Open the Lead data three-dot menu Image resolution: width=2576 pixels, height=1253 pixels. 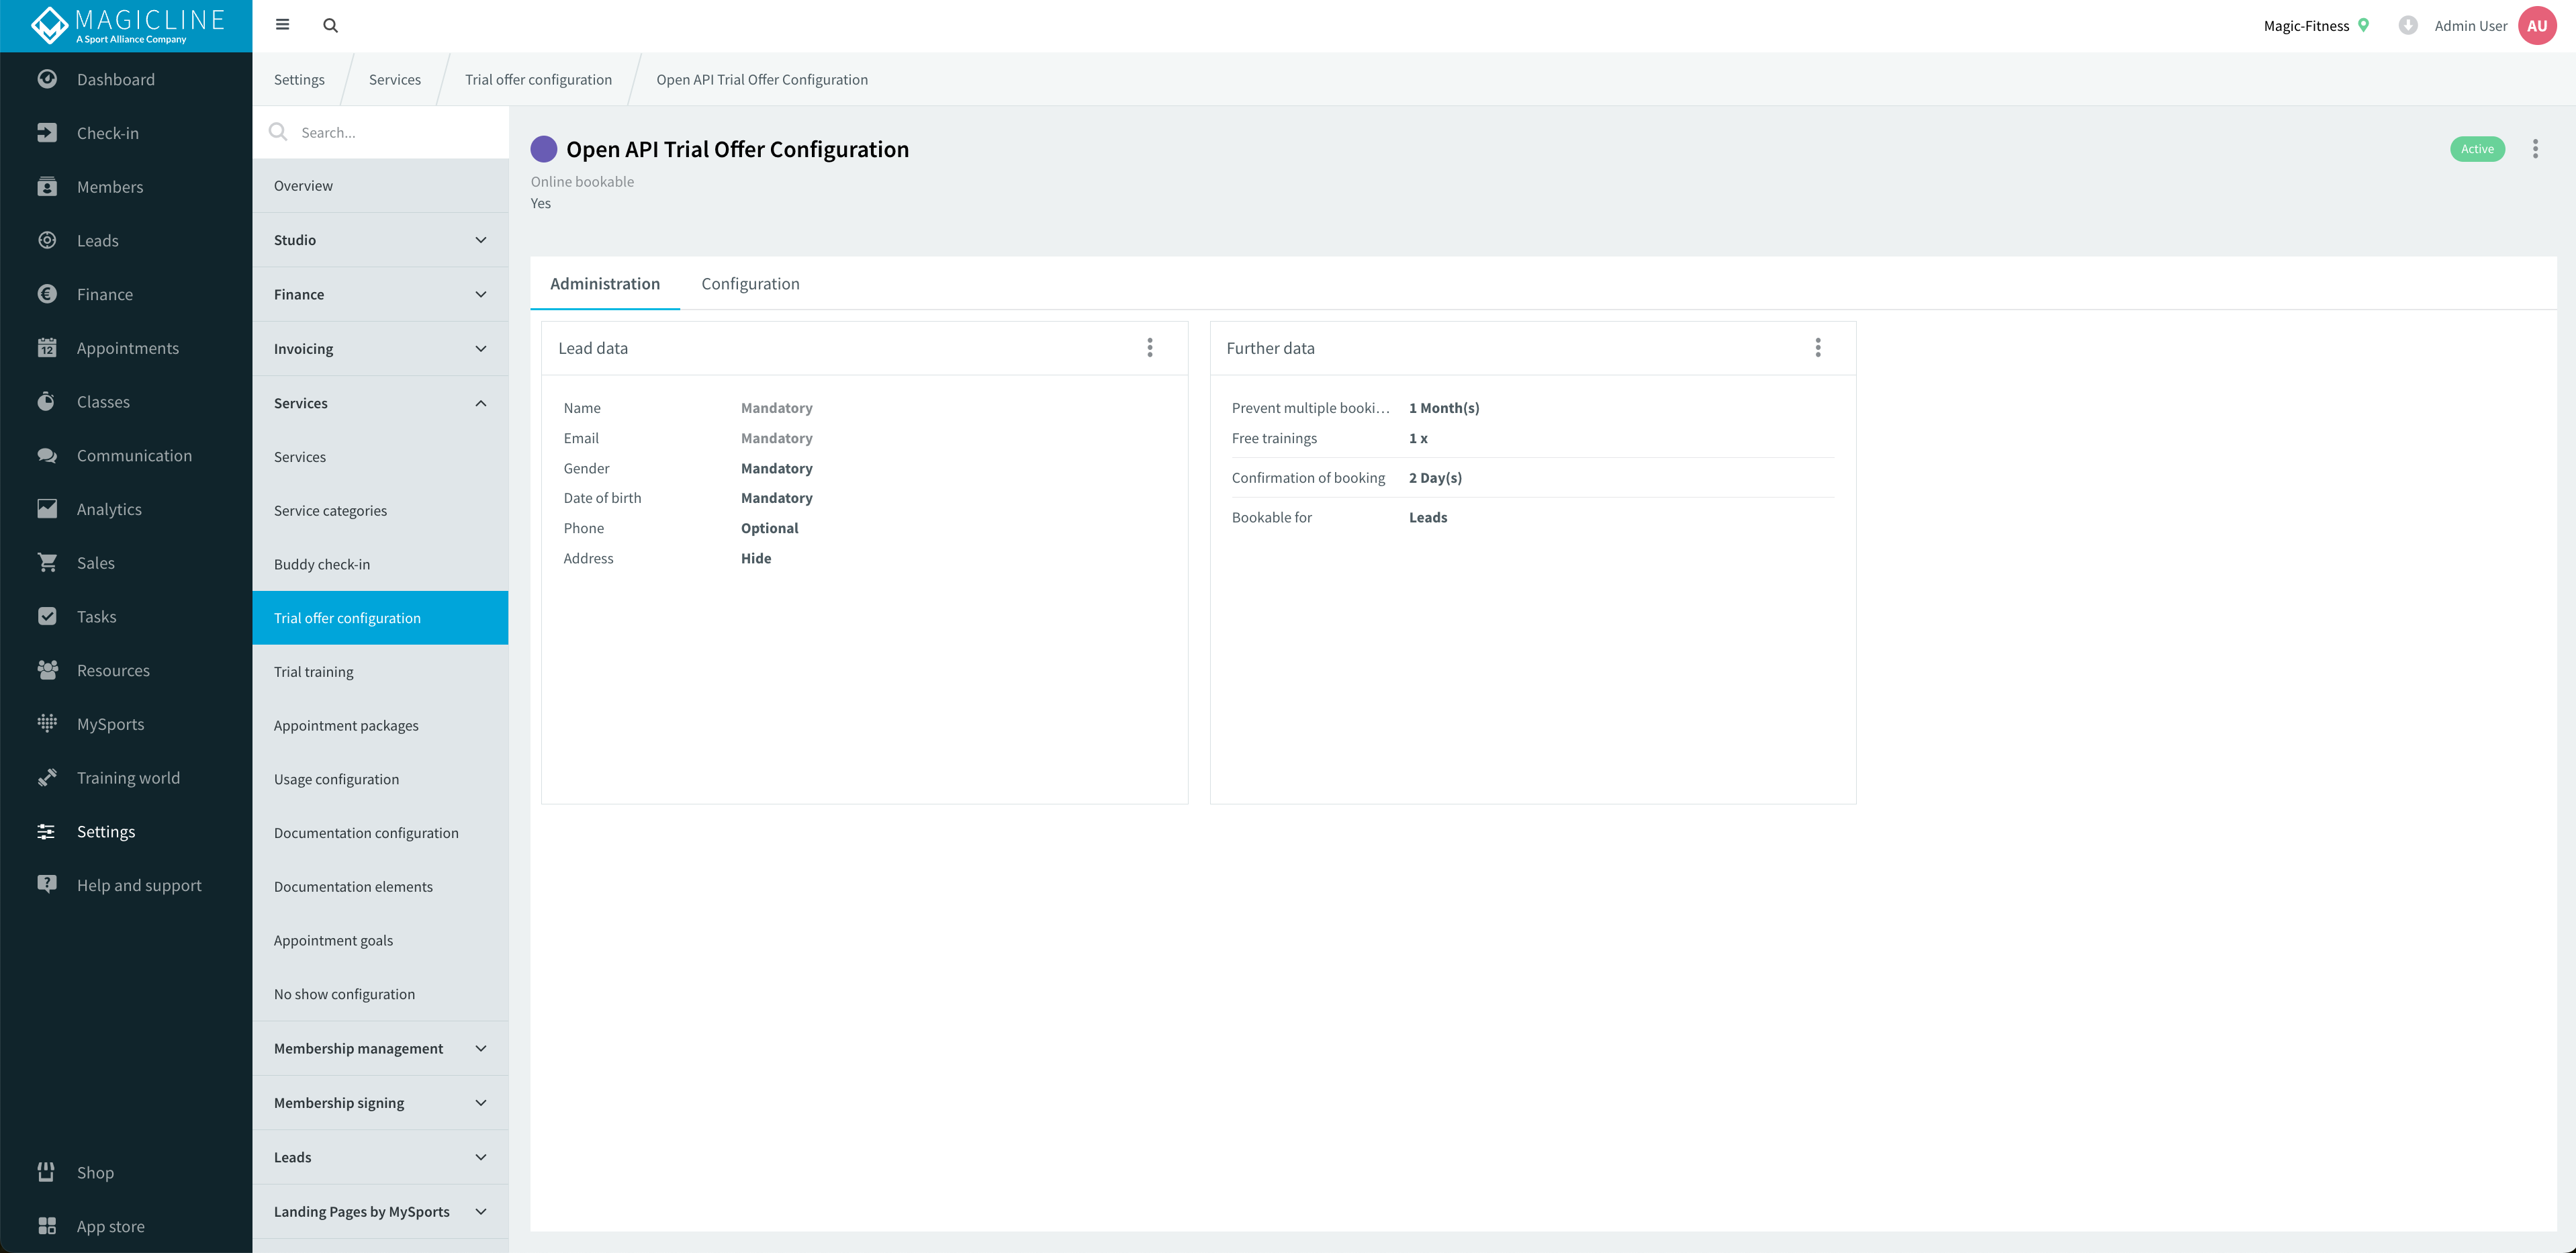1149,347
